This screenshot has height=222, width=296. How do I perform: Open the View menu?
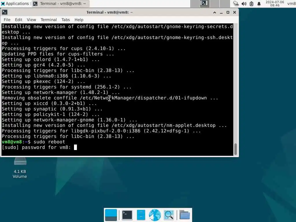pos(31,20)
